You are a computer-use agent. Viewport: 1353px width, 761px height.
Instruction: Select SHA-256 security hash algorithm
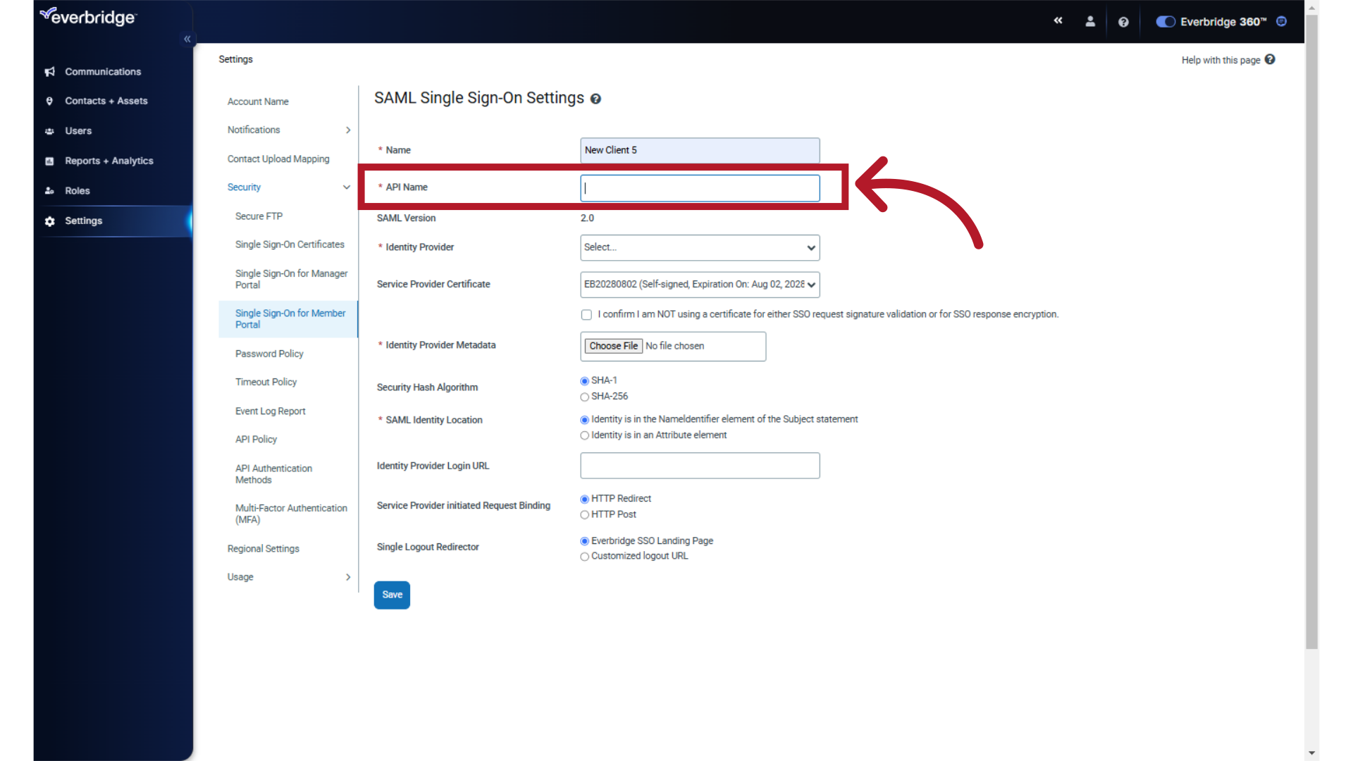[x=584, y=396]
